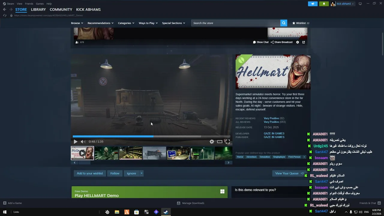
Task: Expand the Recommendations menu
Action: 100,23
